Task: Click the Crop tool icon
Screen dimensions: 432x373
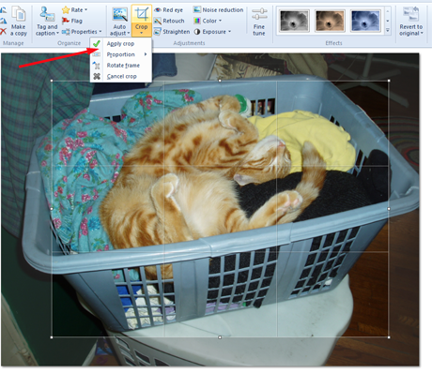Action: click(142, 14)
